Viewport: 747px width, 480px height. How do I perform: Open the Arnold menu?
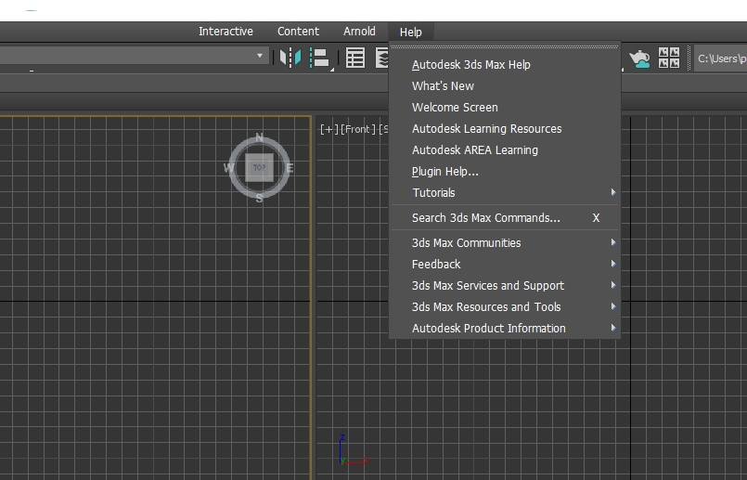359,32
